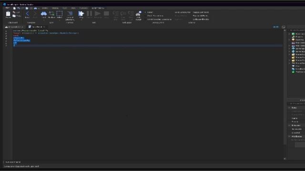Open Find with the binoculars icon
This screenshot has height=171, width=305.
click(44, 14)
